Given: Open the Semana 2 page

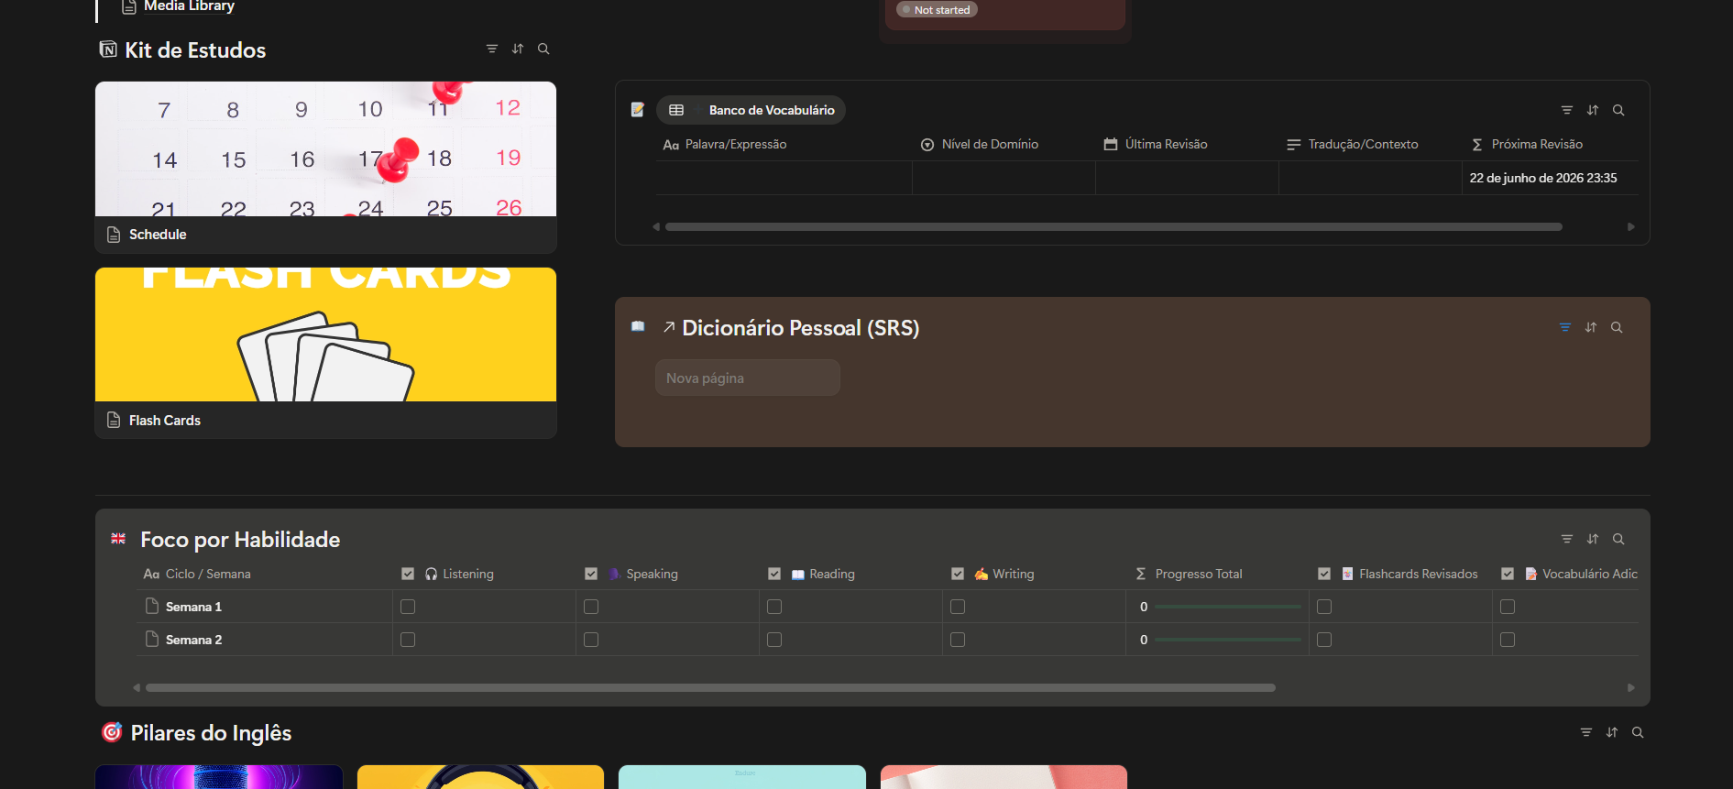Looking at the screenshot, I should tap(193, 640).
